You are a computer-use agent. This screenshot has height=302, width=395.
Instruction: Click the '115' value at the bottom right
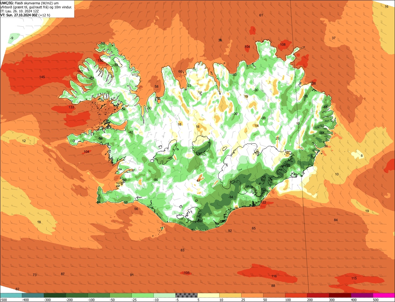354,278
